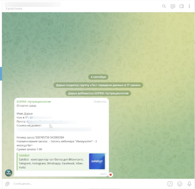Viewport: 195px width, 189px height.
Task: Attach a file with paperclip icon
Action: pyautogui.click(x=7, y=184)
